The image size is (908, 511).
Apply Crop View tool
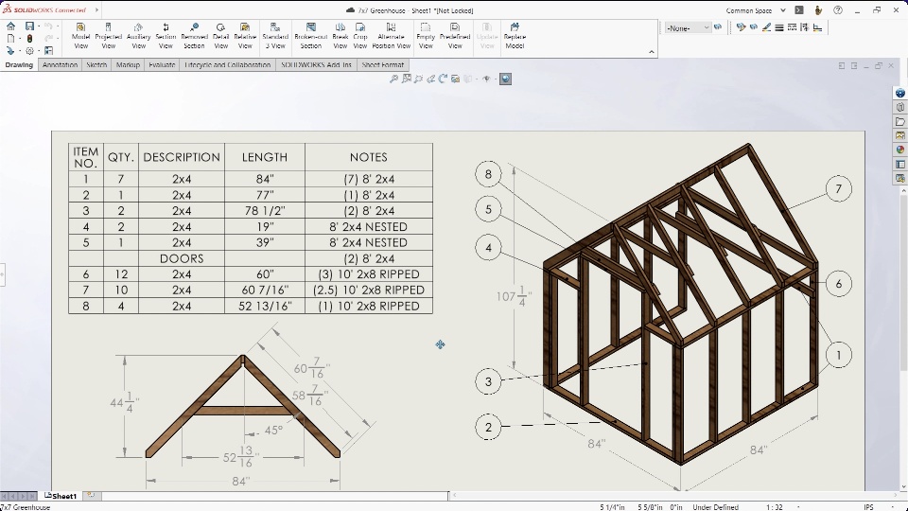coord(360,36)
